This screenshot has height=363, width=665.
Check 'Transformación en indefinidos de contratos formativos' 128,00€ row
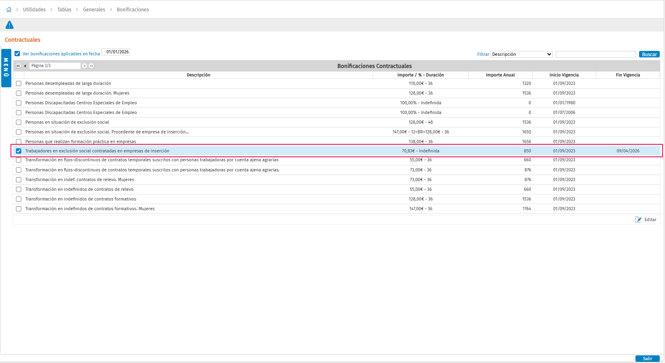point(19,199)
